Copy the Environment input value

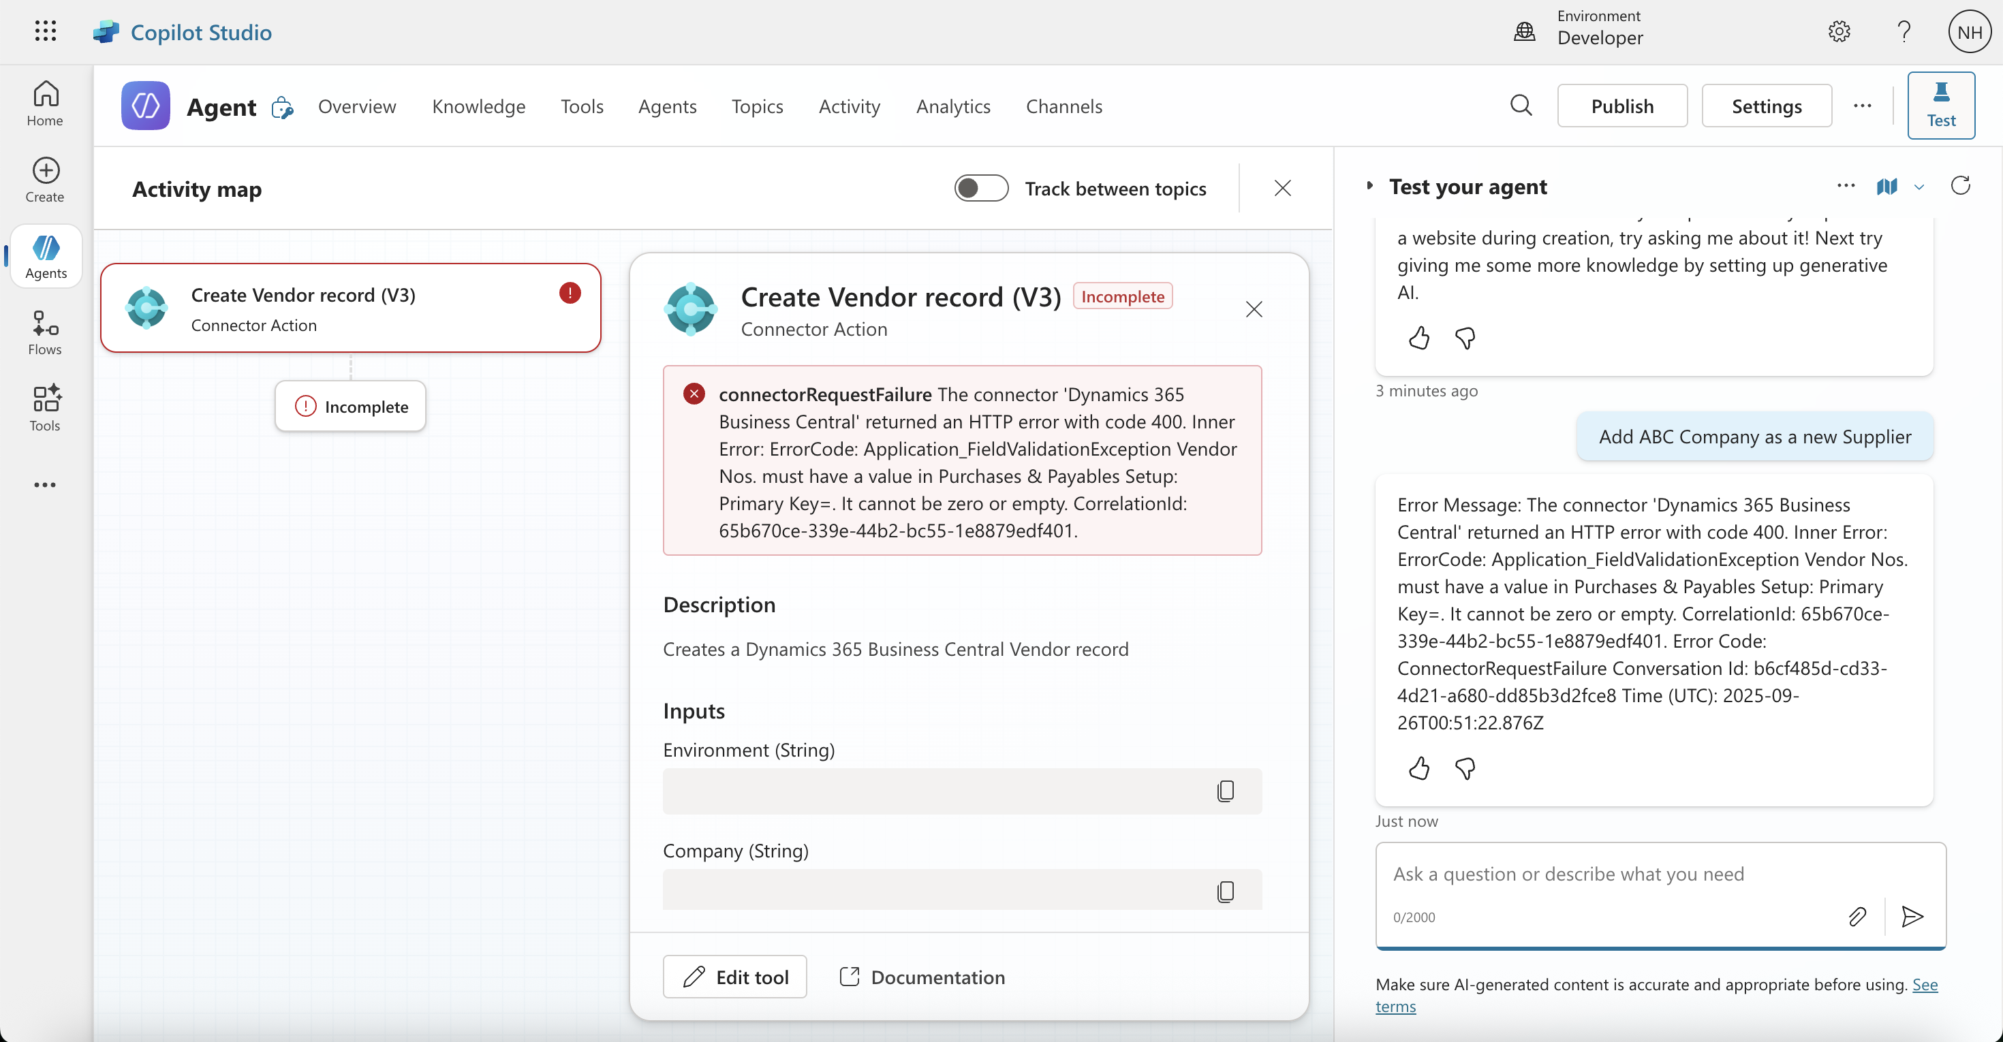1225,791
